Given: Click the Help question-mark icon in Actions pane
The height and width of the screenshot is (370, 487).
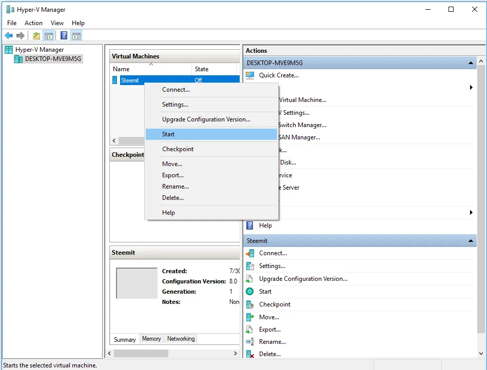Looking at the screenshot, I should click(x=250, y=225).
